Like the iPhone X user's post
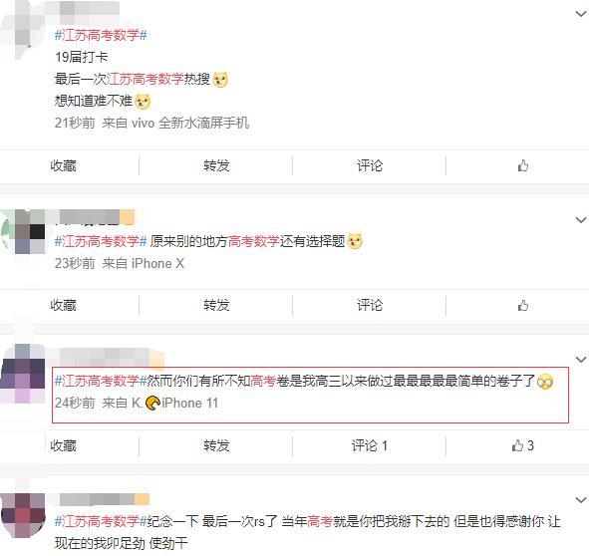Viewport: 589px width, 556px height. [x=523, y=306]
